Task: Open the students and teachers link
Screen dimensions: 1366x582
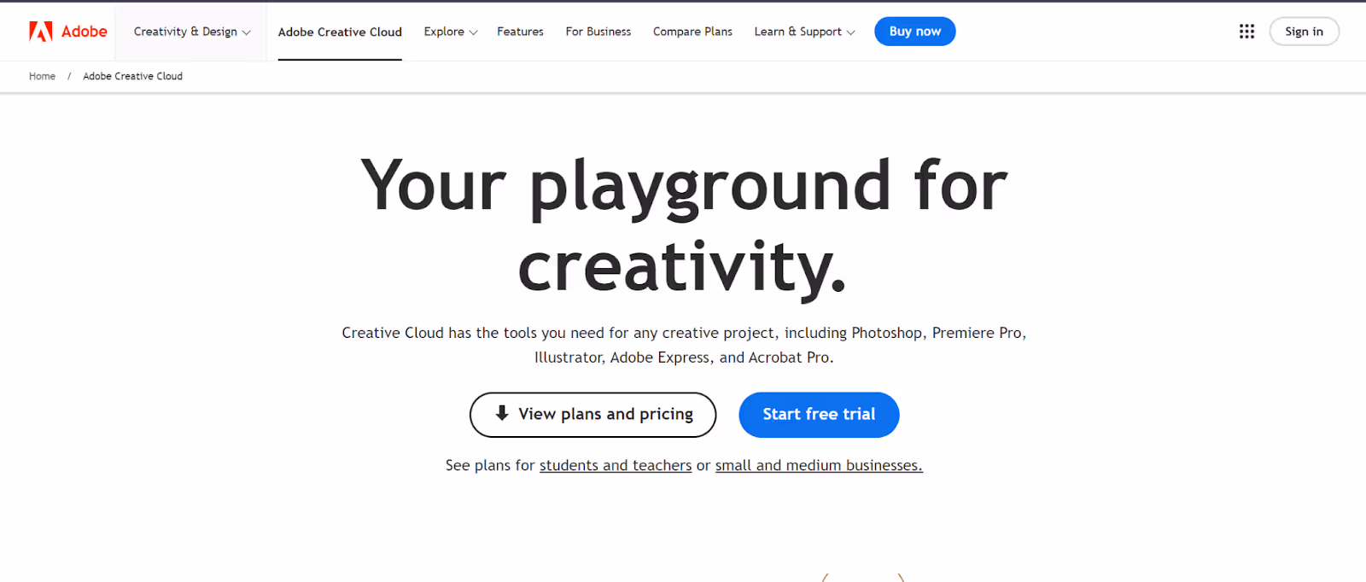Action: click(x=616, y=465)
